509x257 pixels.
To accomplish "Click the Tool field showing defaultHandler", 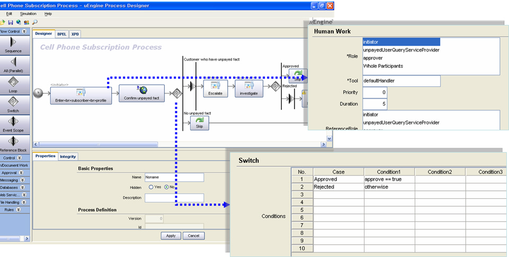I will [401, 81].
